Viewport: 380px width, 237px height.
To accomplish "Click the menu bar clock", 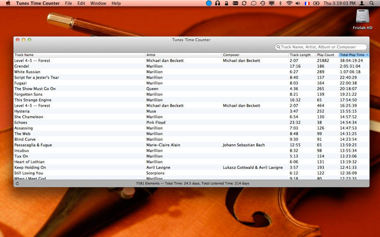I will pos(339,3).
